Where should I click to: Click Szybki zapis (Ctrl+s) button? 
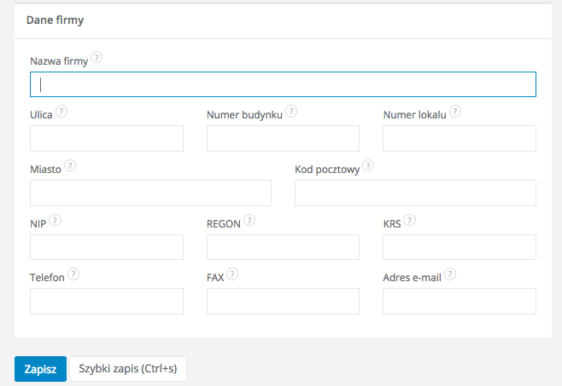(127, 369)
